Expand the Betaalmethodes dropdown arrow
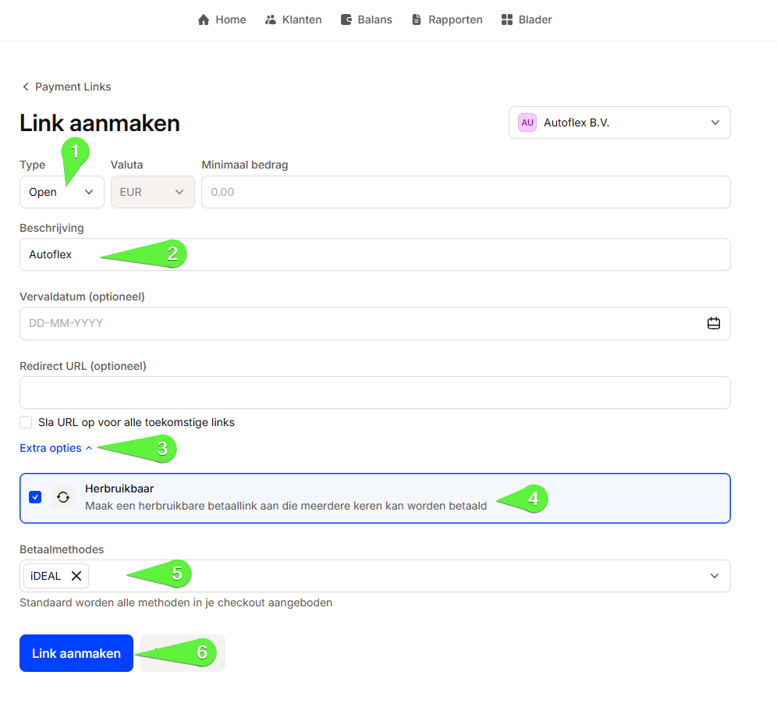 (x=714, y=576)
